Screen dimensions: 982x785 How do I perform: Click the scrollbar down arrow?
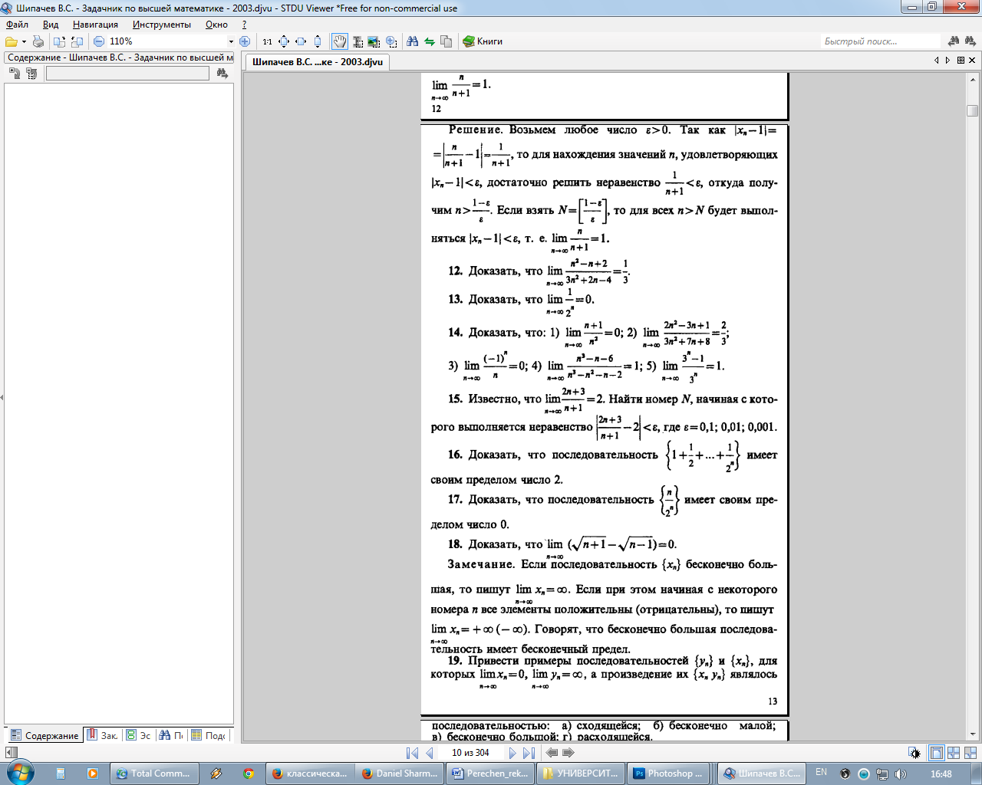(x=973, y=734)
